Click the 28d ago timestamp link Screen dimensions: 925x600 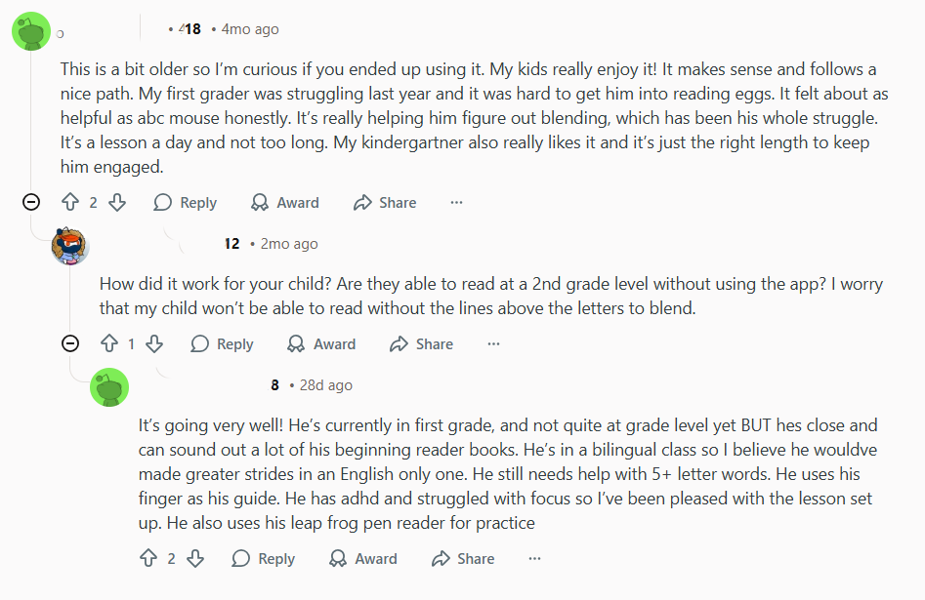(325, 385)
